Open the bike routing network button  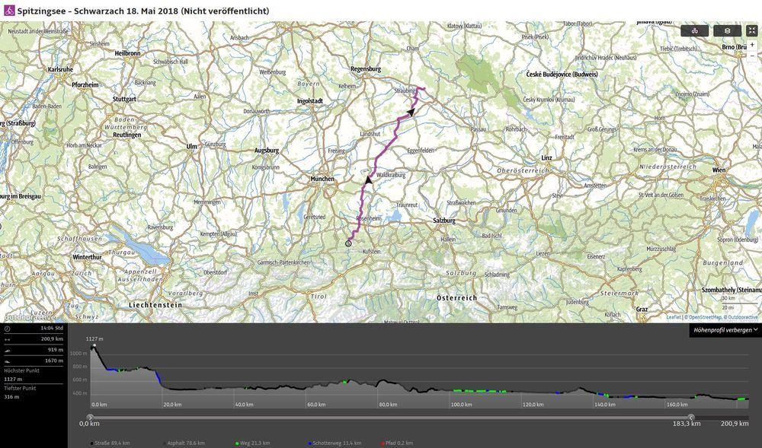tap(694, 31)
